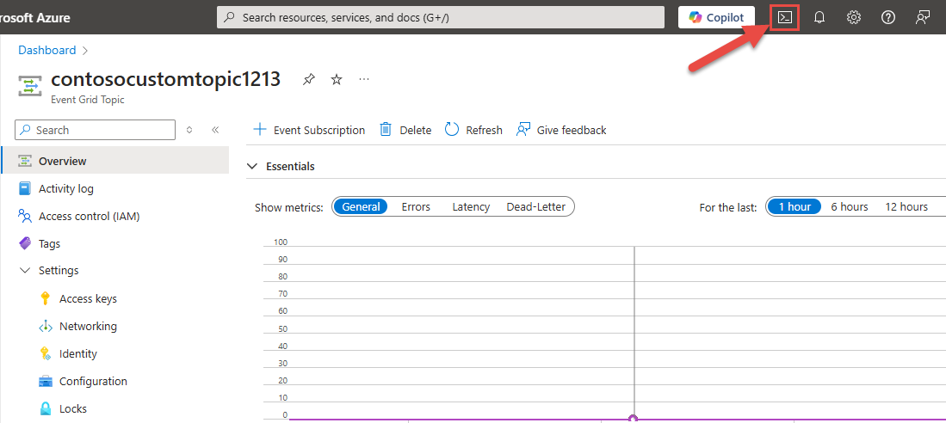Follow the Dashboard breadcrumb link
The image size is (946, 423).
pos(47,50)
